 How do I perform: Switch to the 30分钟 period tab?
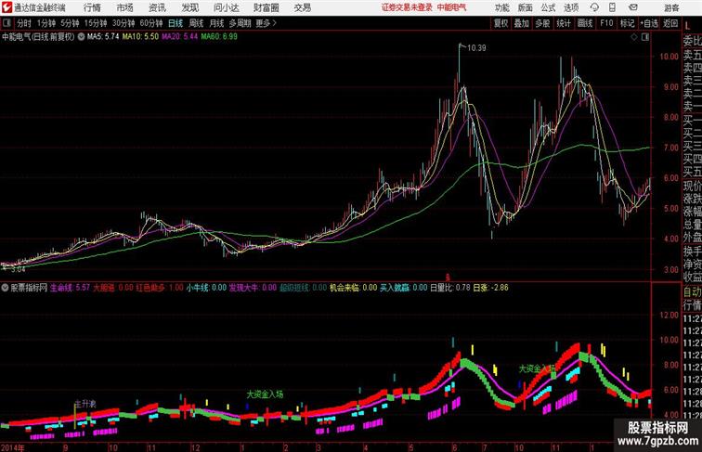(x=123, y=23)
